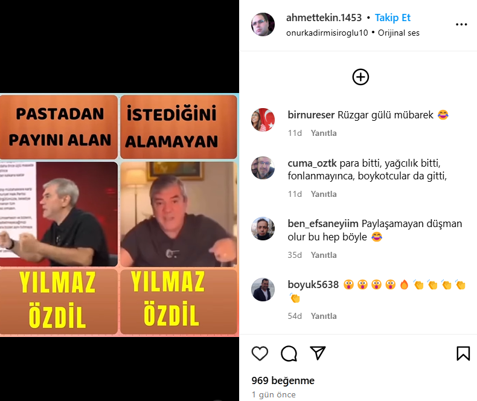Save the post with the bookmark icon
477x401 pixels.
[x=463, y=353]
